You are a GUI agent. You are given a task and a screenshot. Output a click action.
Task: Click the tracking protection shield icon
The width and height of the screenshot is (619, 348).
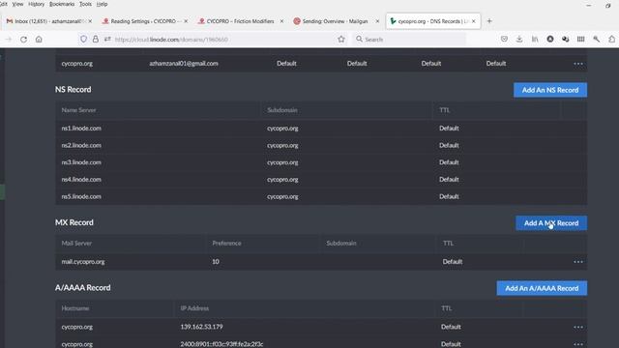[83, 40]
